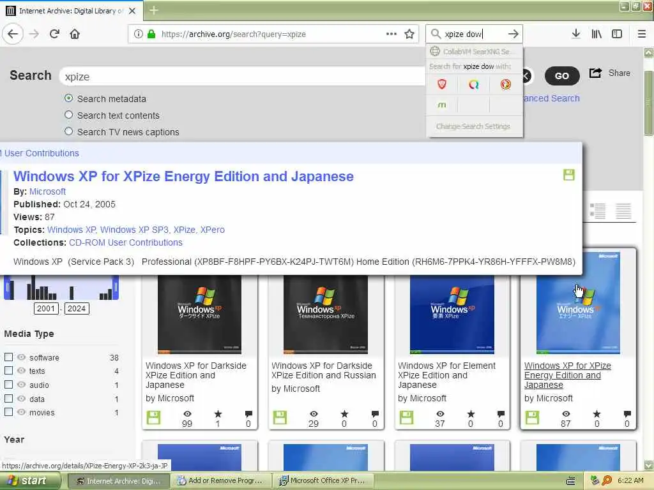Click Share label text

(x=619, y=73)
